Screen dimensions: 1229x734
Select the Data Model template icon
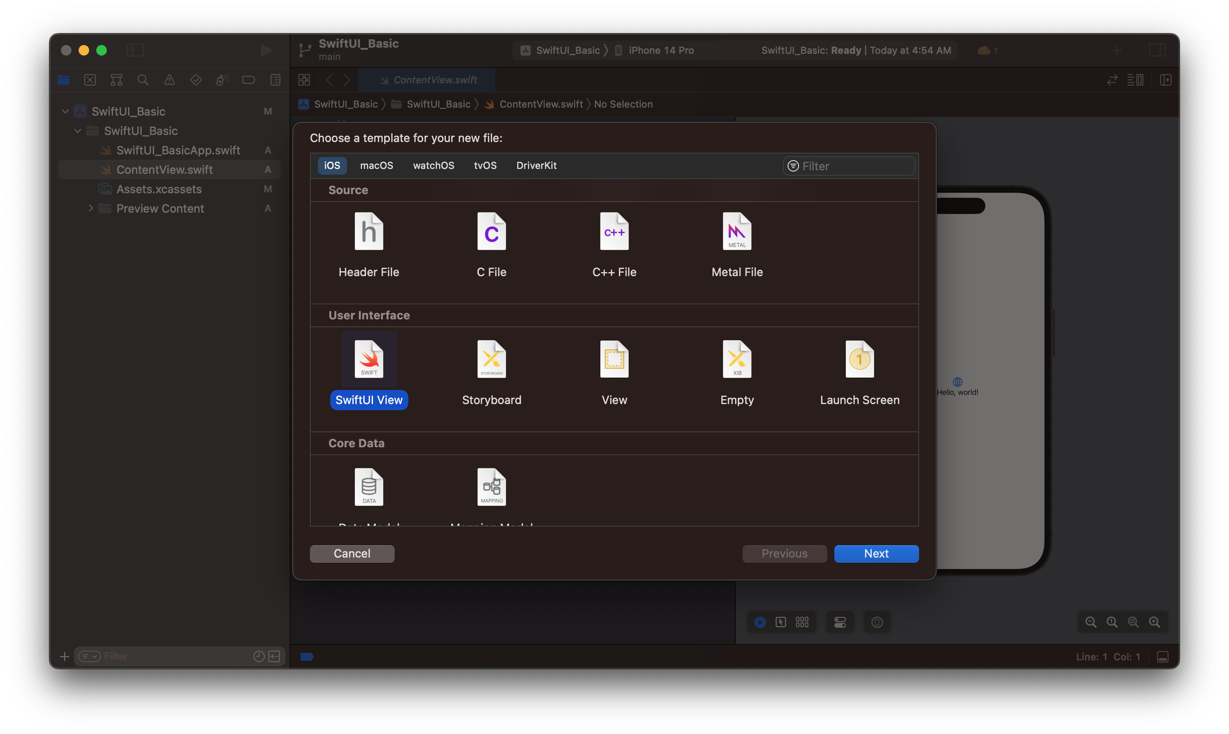[369, 487]
